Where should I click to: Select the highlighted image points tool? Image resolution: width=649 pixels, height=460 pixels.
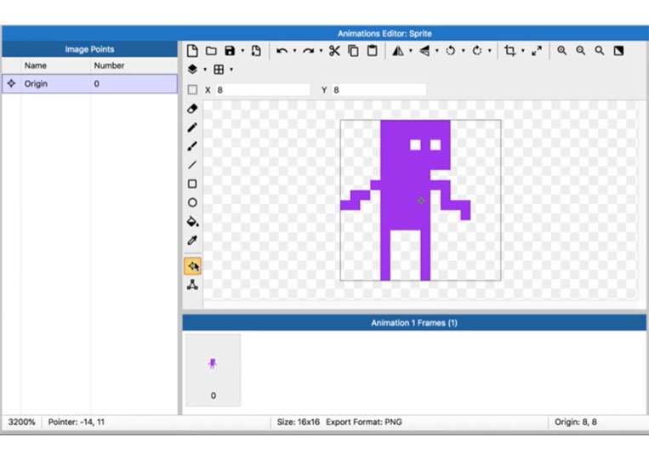pyautogui.click(x=192, y=266)
